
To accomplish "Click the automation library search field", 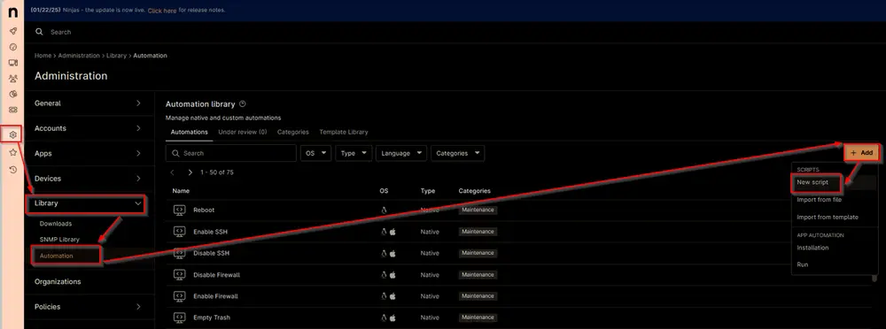I will (231, 153).
